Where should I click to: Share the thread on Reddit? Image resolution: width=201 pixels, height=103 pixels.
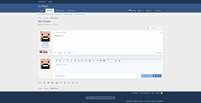click(x=57, y=82)
